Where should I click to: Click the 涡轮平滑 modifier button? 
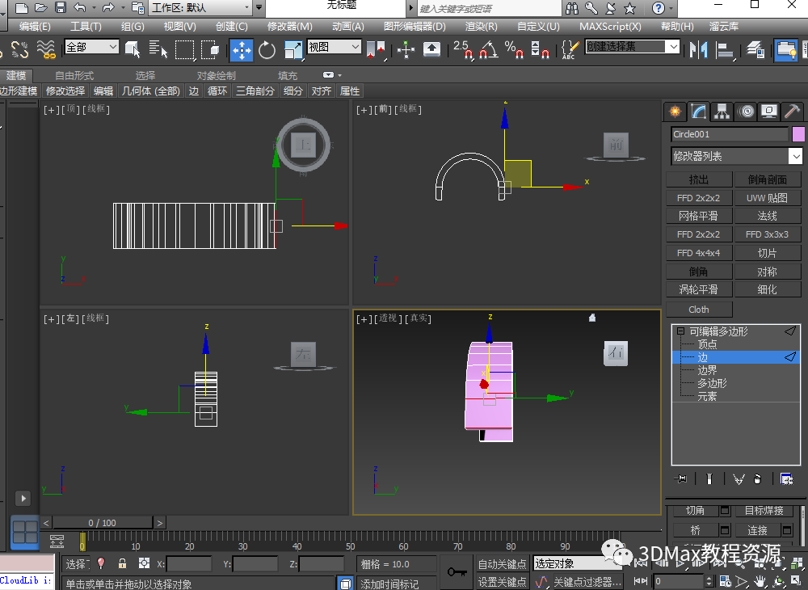[x=699, y=289]
